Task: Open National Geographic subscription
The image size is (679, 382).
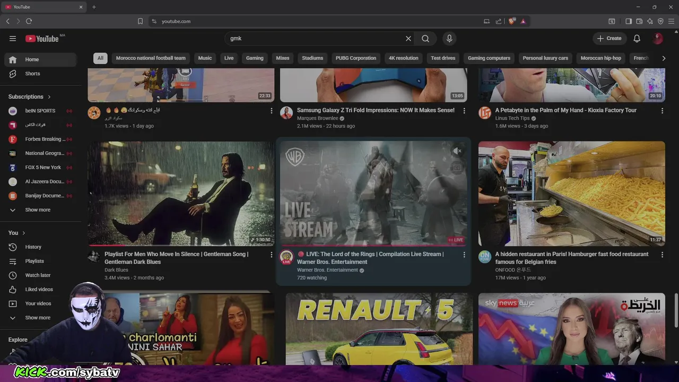Action: click(40, 153)
